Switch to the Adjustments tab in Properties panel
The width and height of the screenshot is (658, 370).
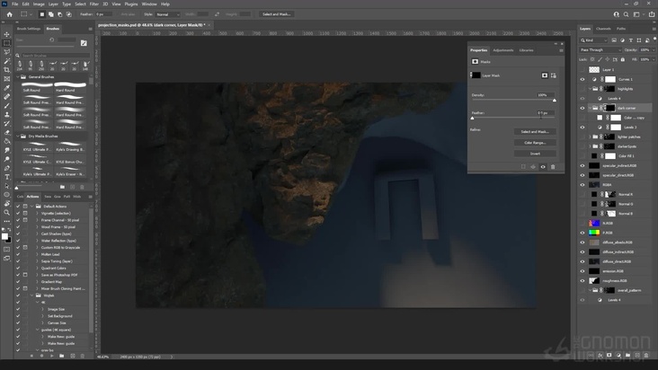point(503,50)
